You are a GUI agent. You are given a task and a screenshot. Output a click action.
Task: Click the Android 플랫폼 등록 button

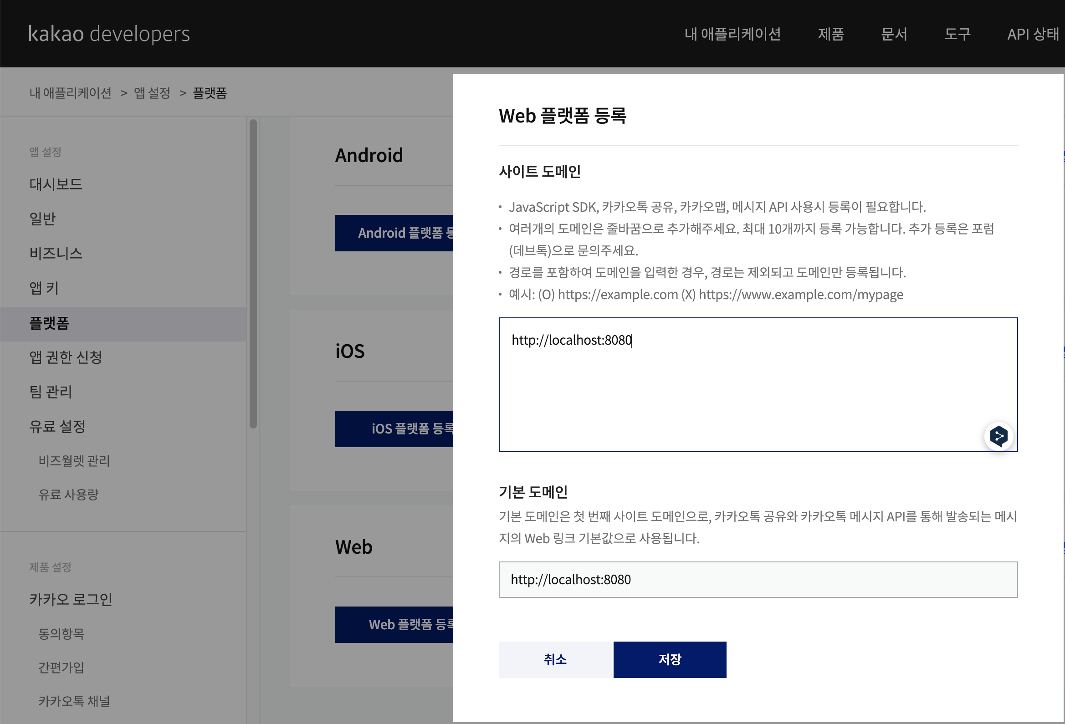(x=394, y=233)
